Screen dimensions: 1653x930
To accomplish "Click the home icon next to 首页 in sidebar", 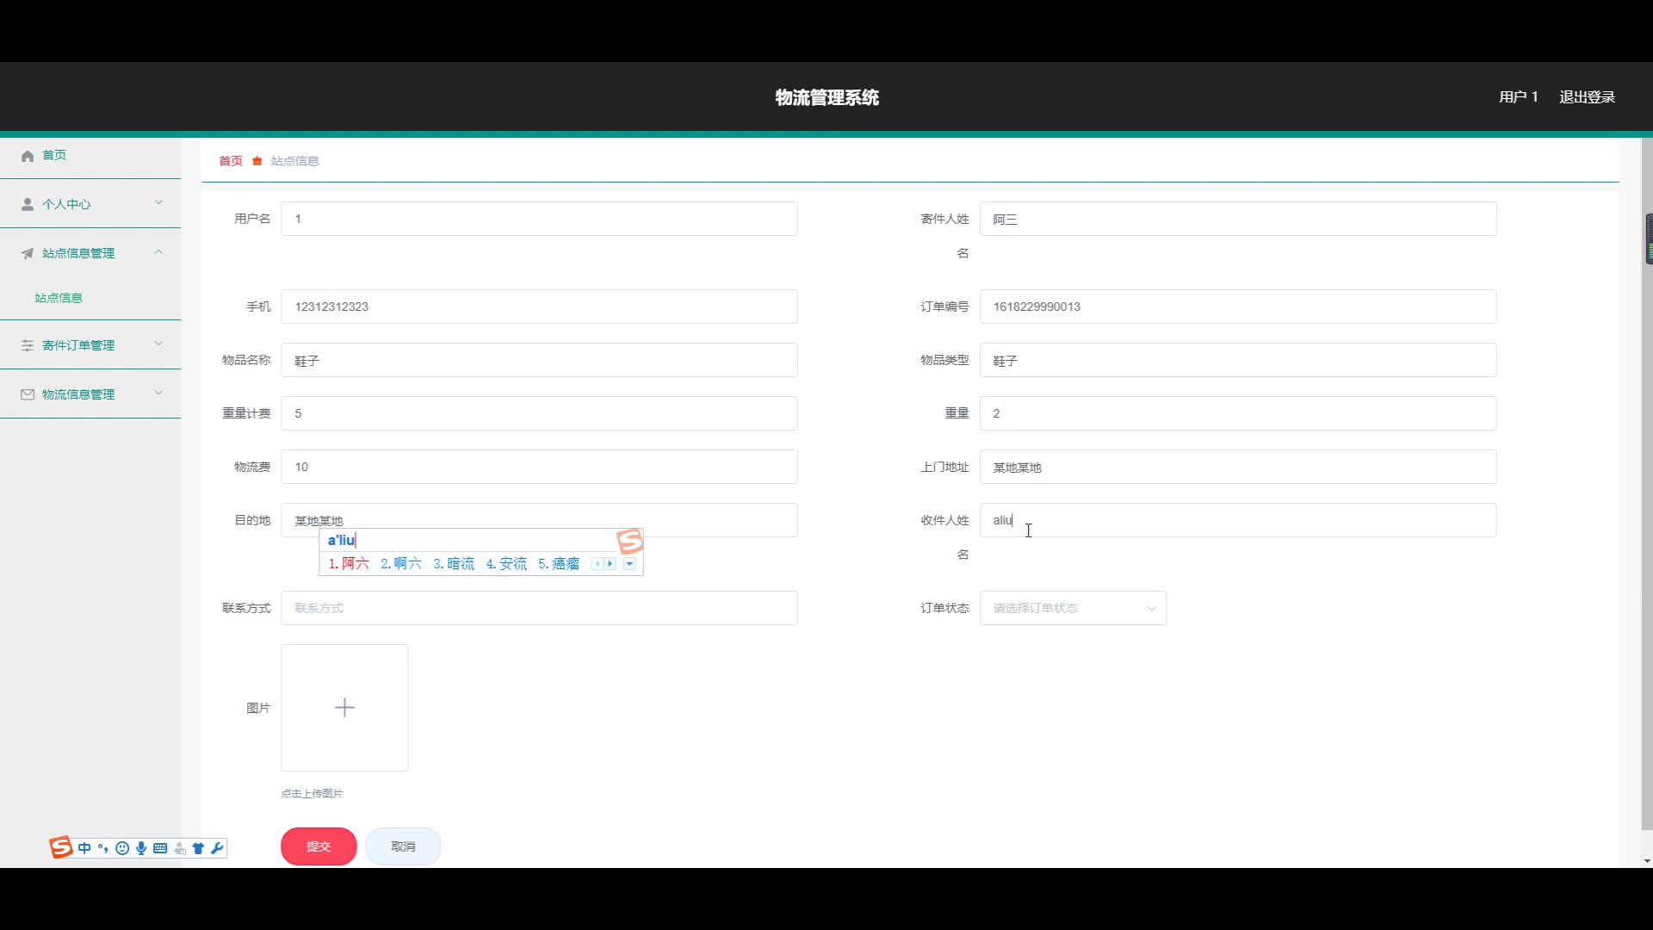I will click(28, 156).
